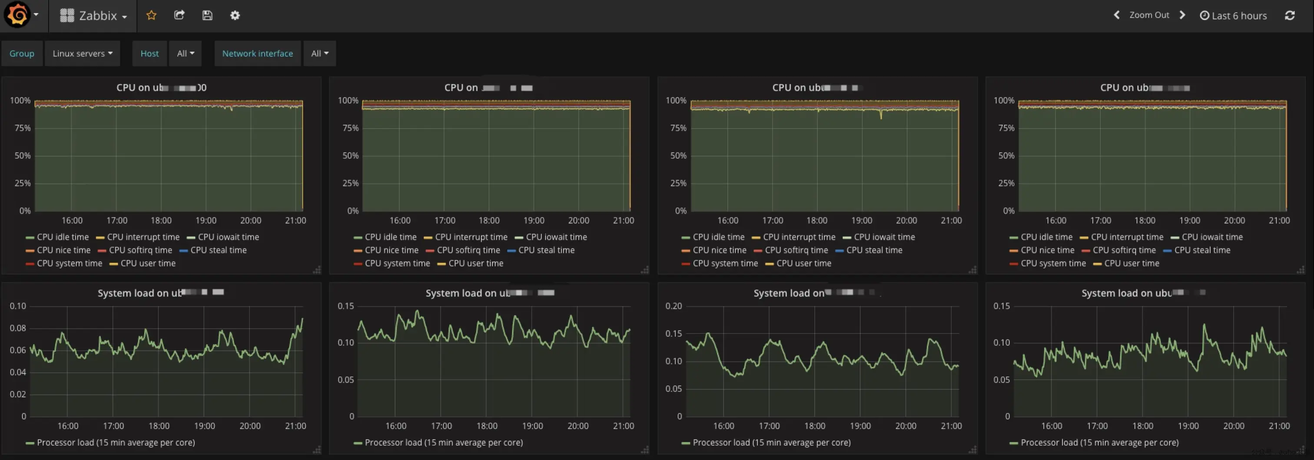Open the second CPU panel title menu
Image resolution: width=1314 pixels, height=460 pixels.
point(489,88)
